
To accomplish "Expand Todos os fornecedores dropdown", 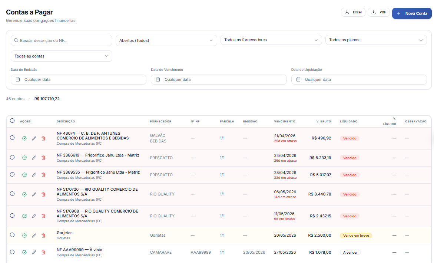I will click(271, 40).
